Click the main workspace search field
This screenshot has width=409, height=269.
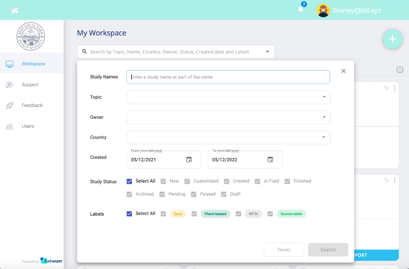[x=176, y=52]
